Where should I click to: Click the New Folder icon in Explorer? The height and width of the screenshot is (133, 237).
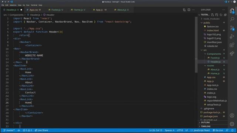[217, 15]
